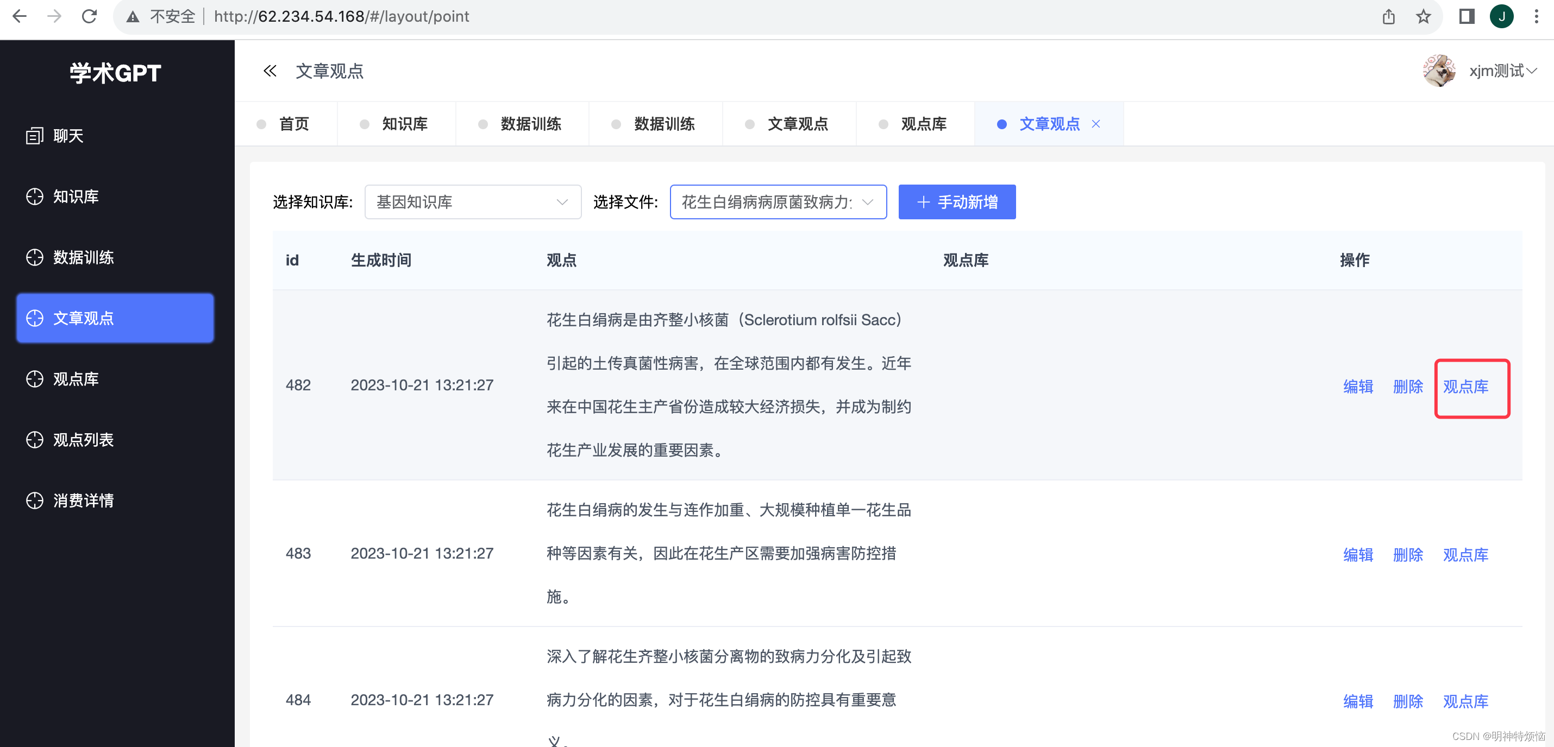Viewport: 1554px width, 747px height.
Task: Switch to 首页 tab
Action: point(294,124)
